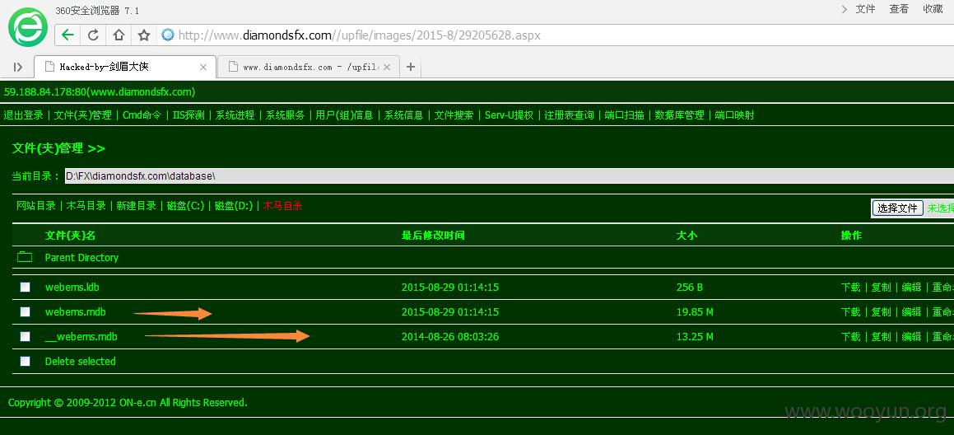Switch to the www.diamondsfx.com tab
Viewport: 954px width, 435px height.
(308, 67)
